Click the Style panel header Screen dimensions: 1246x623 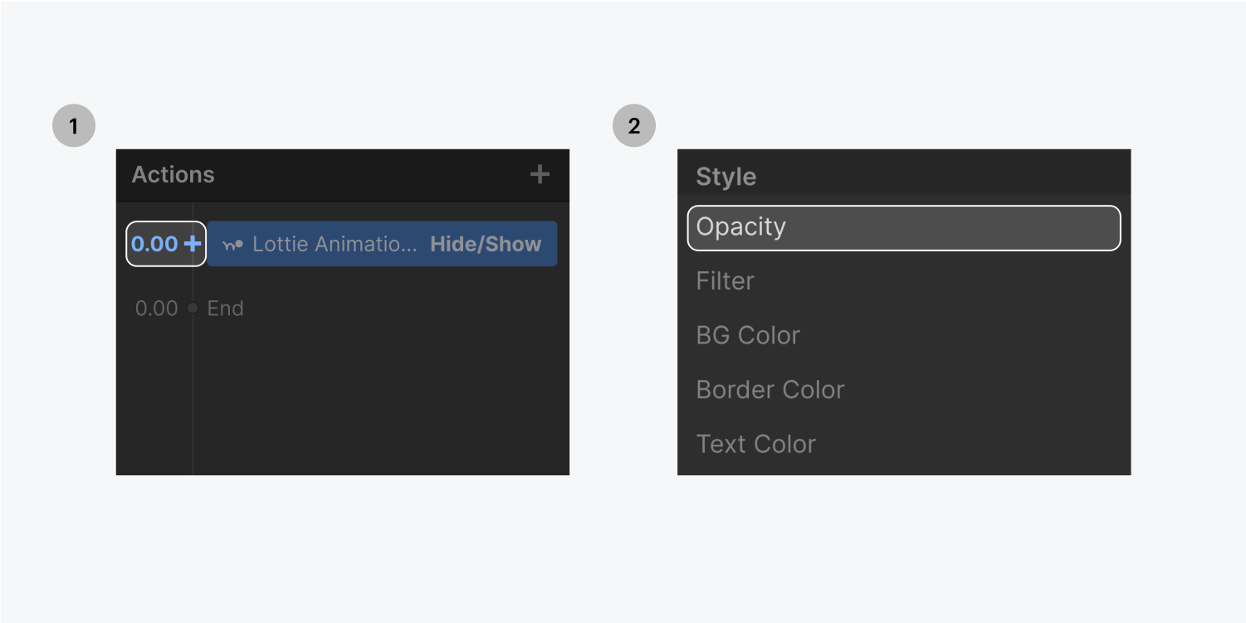(x=726, y=176)
